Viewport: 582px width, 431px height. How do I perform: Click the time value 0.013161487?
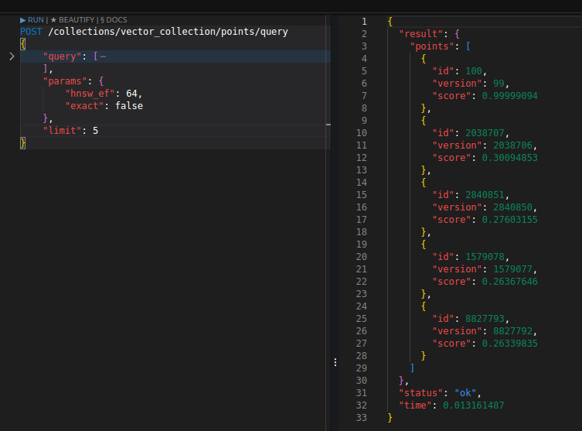click(475, 405)
